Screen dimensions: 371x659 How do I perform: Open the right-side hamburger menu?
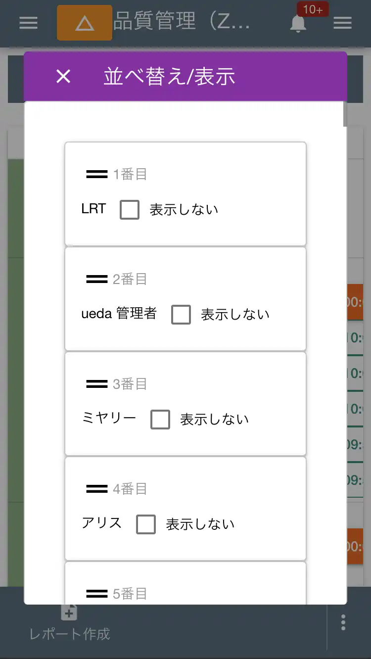342,23
